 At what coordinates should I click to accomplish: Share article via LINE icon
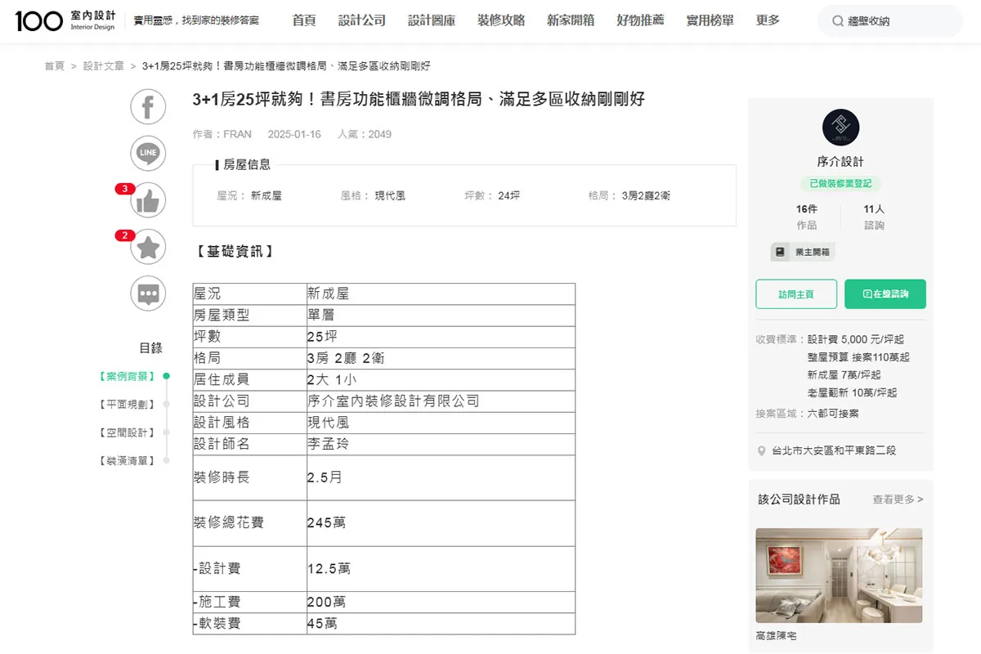click(x=148, y=153)
